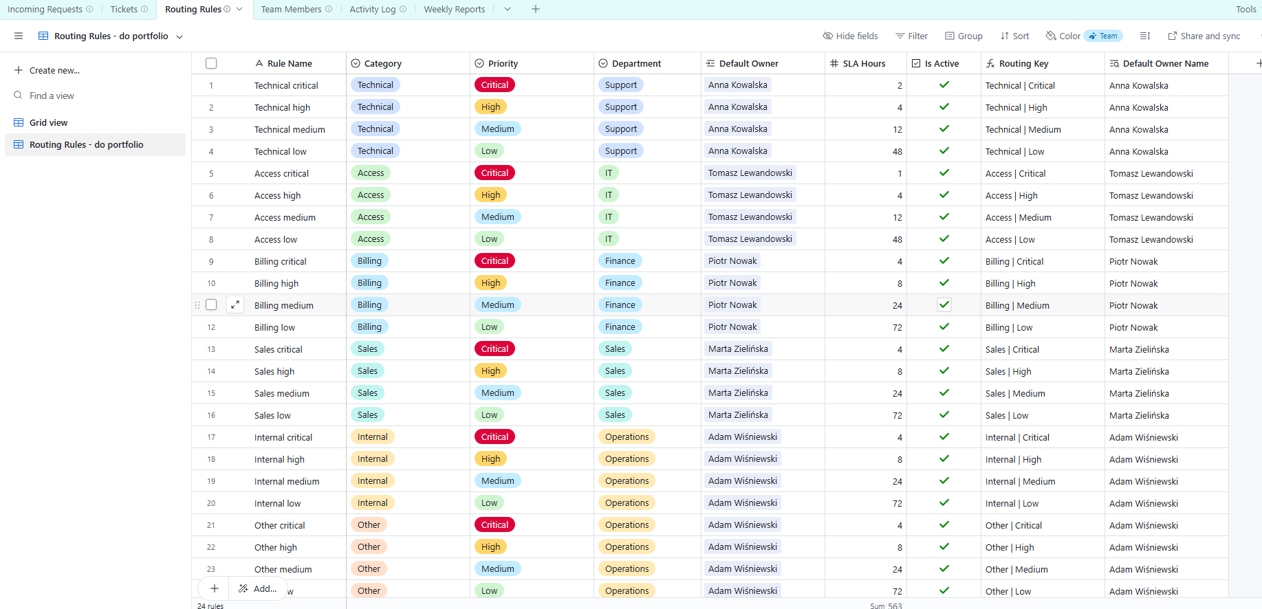Open the view name dropdown chevron

coord(179,36)
